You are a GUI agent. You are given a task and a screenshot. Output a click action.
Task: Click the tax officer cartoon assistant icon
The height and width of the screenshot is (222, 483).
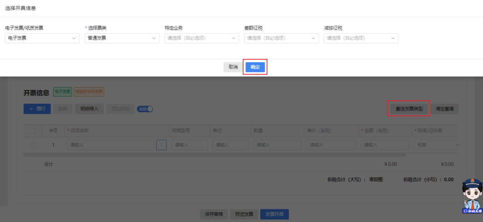click(472, 196)
